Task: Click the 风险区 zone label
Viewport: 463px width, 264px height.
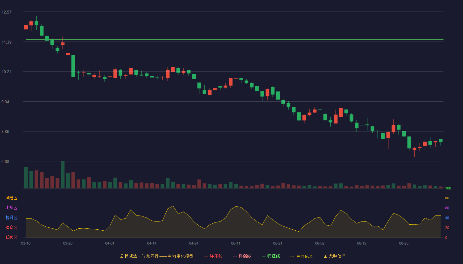Action: tap(11, 198)
